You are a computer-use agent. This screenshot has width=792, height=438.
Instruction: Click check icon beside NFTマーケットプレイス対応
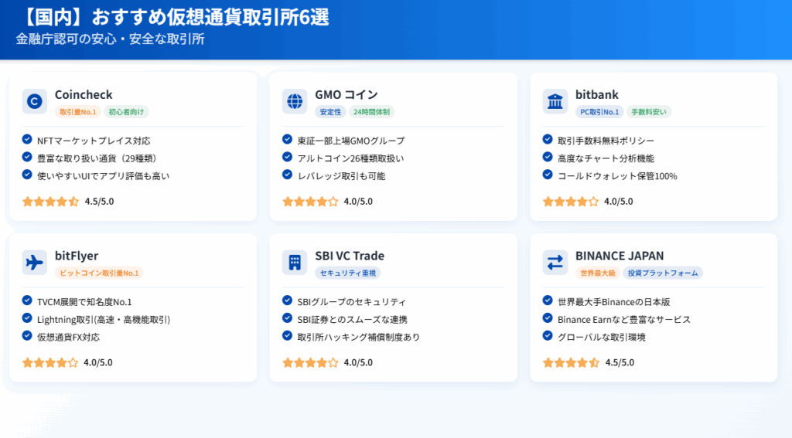[27, 139]
